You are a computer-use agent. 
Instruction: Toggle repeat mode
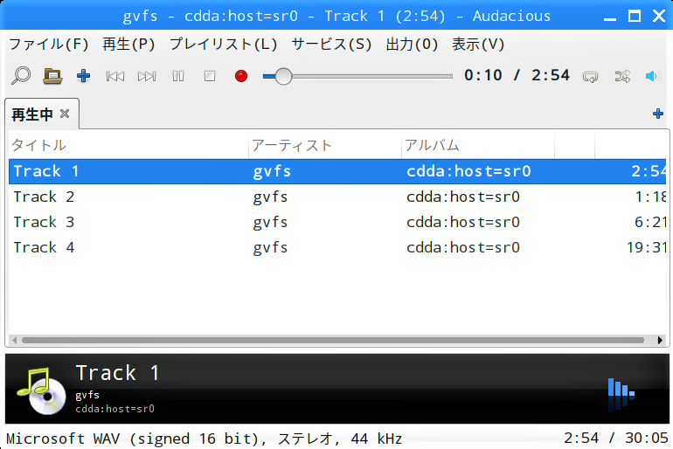(591, 76)
